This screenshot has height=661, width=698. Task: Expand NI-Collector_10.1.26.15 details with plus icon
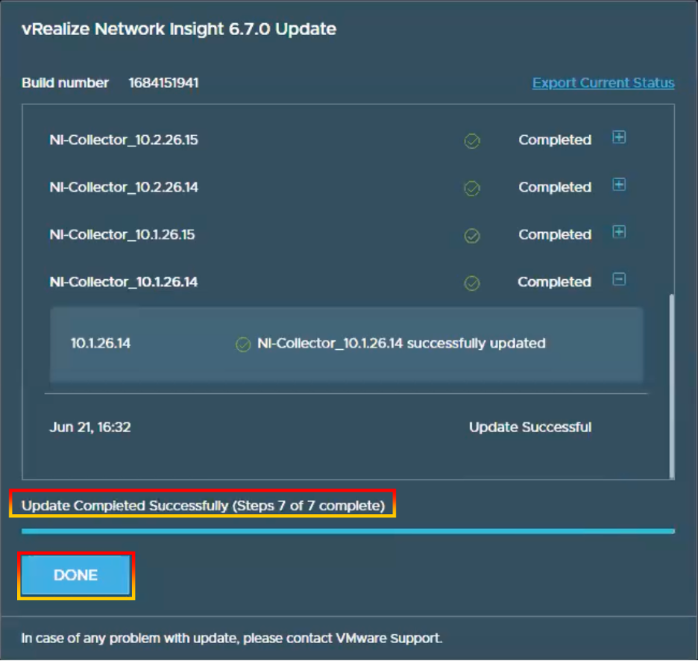point(619,232)
